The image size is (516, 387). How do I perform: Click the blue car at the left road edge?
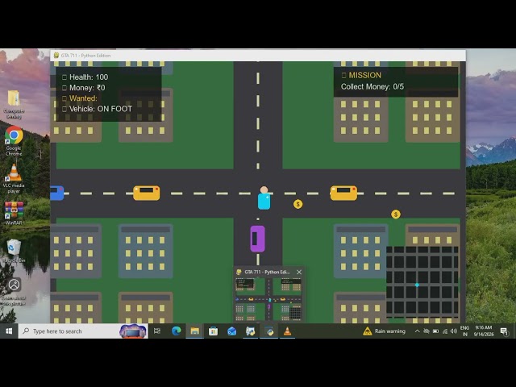point(57,193)
